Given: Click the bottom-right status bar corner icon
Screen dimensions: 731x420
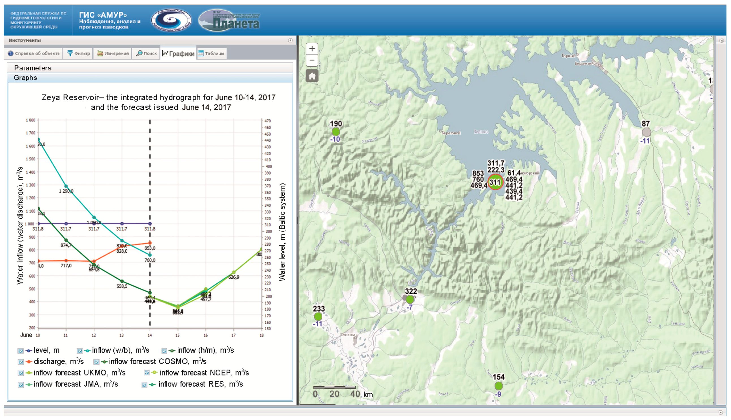Looking at the screenshot, I should click(720, 412).
